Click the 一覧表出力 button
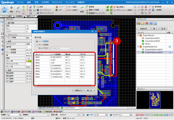Viewport: 174px width, 120px height. tap(78, 91)
